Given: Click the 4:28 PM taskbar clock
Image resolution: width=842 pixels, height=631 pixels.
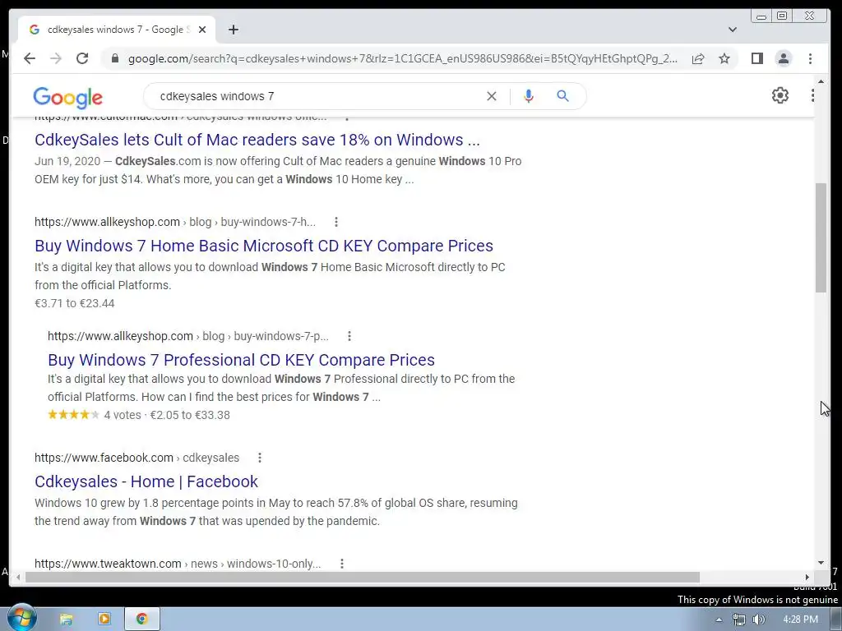Looking at the screenshot, I should [x=800, y=619].
